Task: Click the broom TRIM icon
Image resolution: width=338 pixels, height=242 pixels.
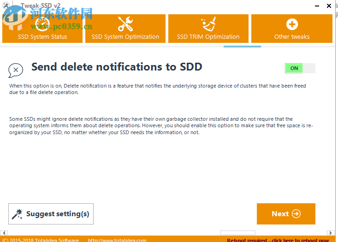Action: click(208, 24)
